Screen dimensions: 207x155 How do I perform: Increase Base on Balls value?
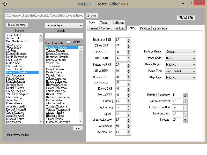(x=185, y=113)
